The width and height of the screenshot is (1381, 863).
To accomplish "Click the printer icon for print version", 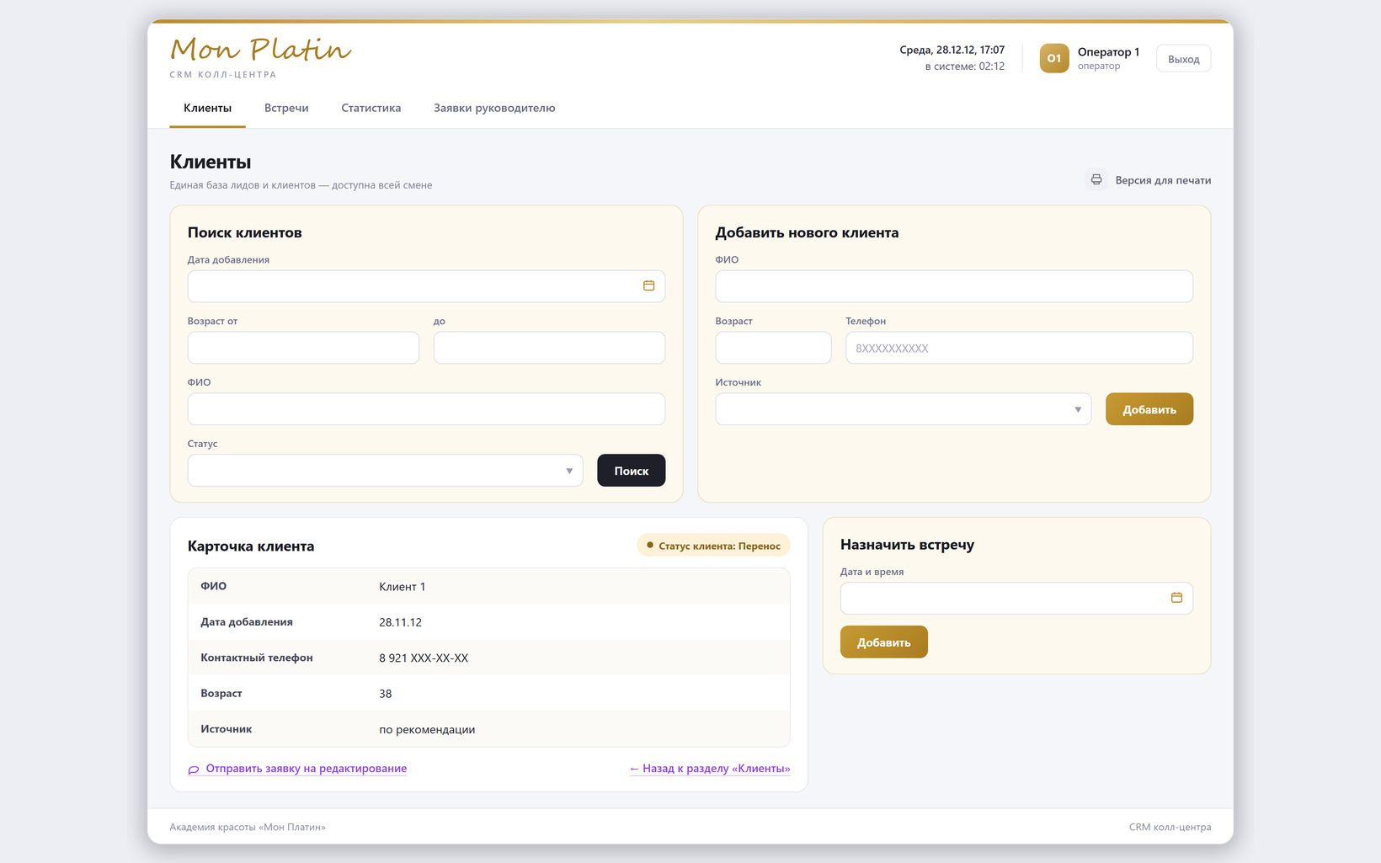I will (1096, 179).
